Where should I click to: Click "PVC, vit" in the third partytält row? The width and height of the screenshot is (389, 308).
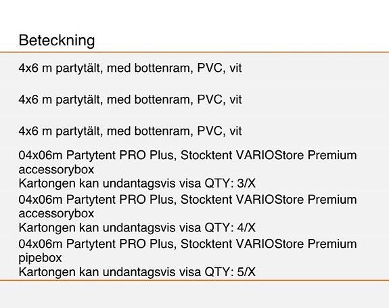[x=219, y=131]
